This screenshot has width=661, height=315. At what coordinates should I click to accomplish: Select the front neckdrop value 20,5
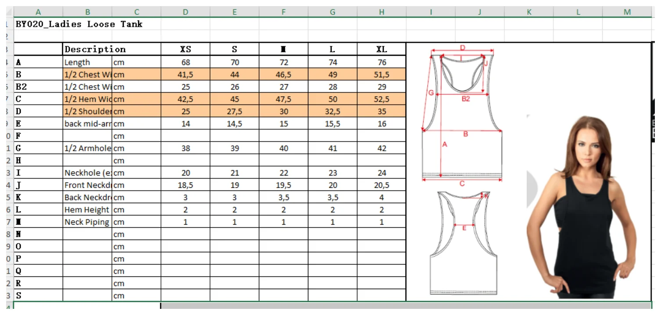[x=382, y=185]
